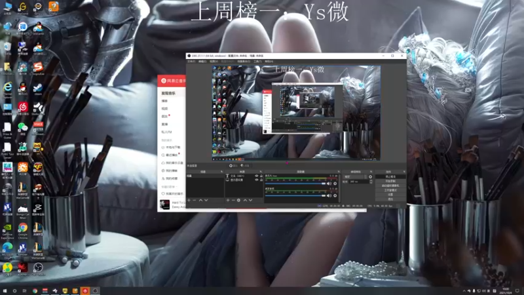Toggle lock on 显示器采集 source

pyautogui.click(x=261, y=180)
